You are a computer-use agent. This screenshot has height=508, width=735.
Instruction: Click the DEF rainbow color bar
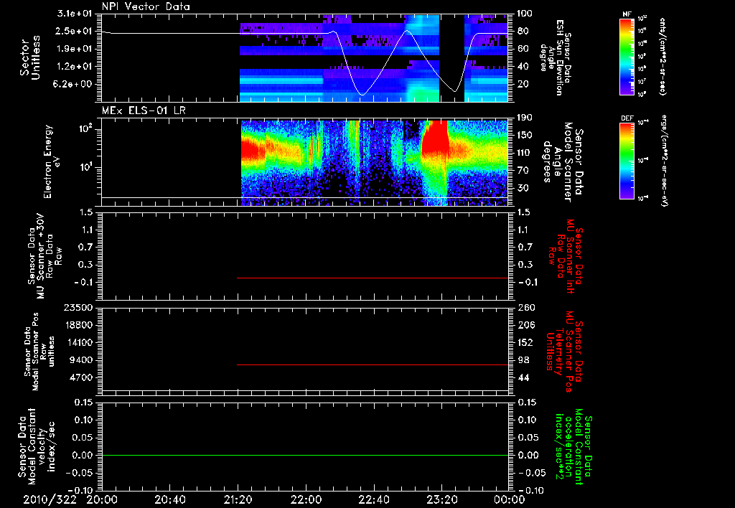pyautogui.click(x=627, y=161)
